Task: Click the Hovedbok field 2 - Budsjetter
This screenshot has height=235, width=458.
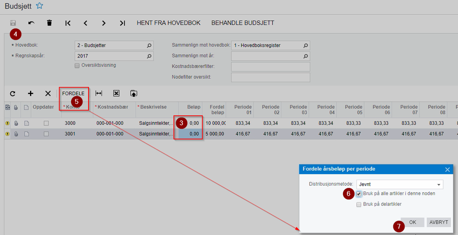Action: tap(114, 45)
